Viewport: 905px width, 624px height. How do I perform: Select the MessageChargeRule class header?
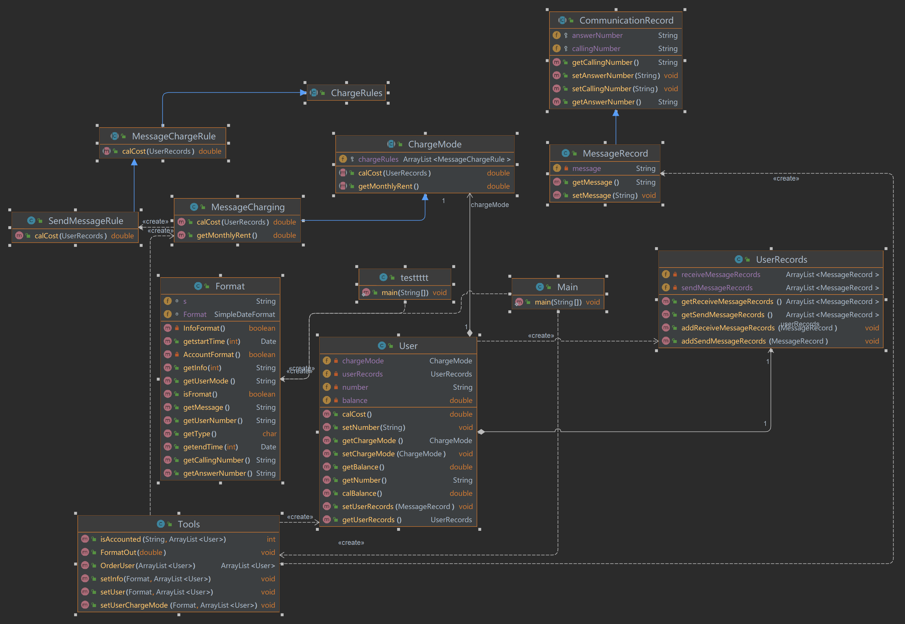click(174, 136)
